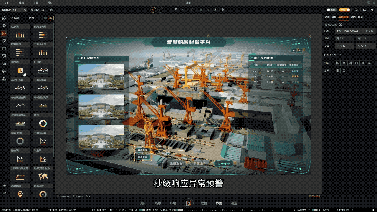Click the bring-to-top layer icon
This screenshot has height=212, width=377.
(176, 10)
